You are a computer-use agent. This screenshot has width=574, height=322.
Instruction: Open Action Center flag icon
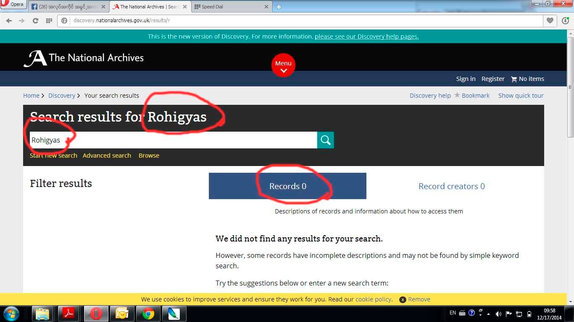[x=509, y=314]
